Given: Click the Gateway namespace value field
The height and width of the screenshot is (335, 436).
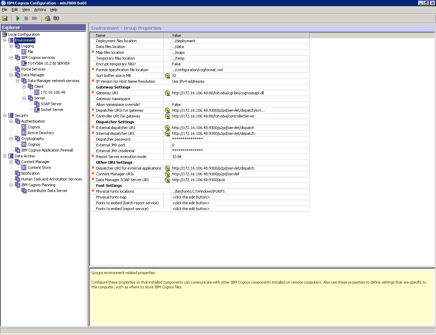Looking at the screenshot, I should pos(240,99).
